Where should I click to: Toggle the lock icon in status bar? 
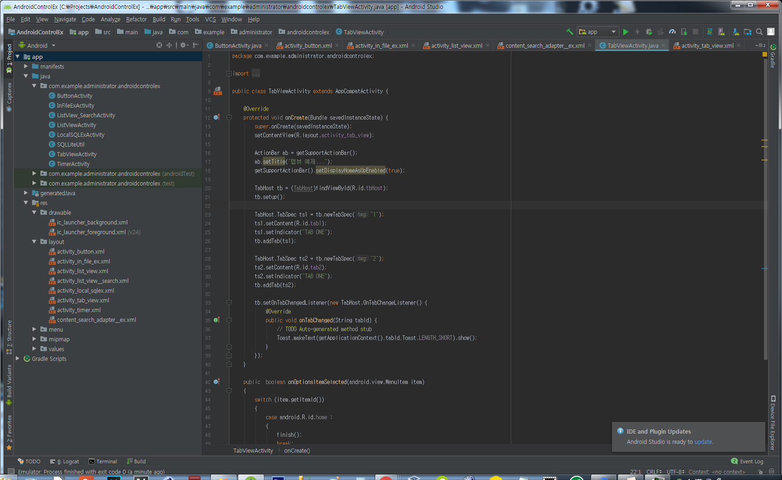pyautogui.click(x=761, y=472)
